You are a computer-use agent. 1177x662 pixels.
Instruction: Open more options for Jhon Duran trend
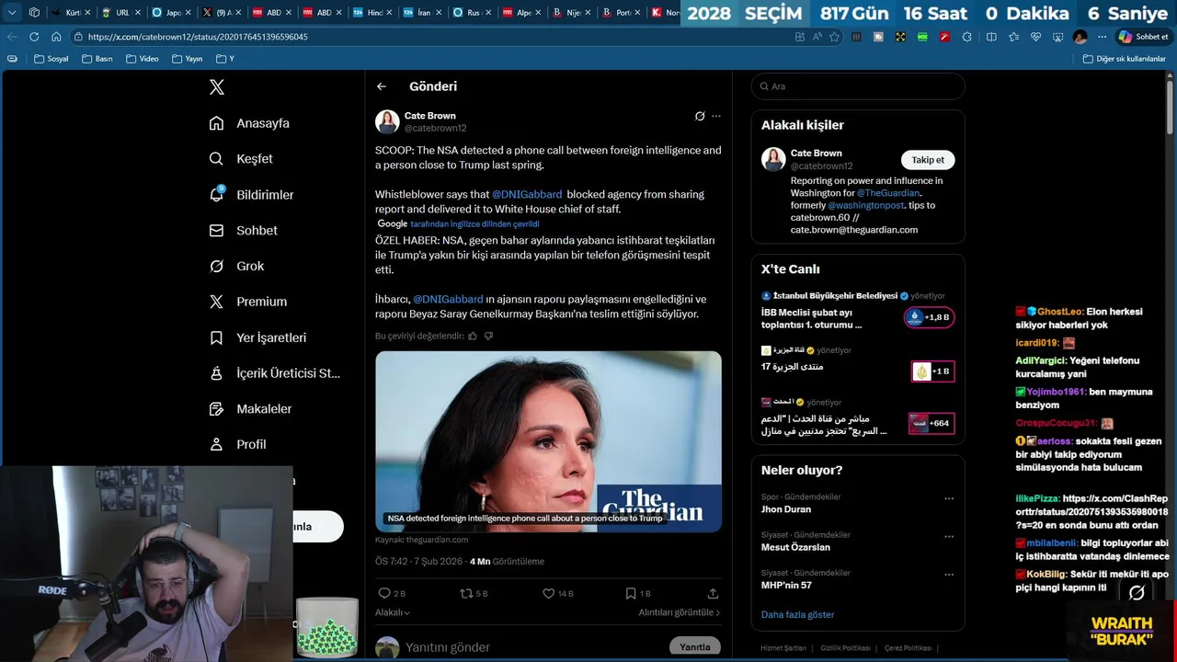[949, 498]
